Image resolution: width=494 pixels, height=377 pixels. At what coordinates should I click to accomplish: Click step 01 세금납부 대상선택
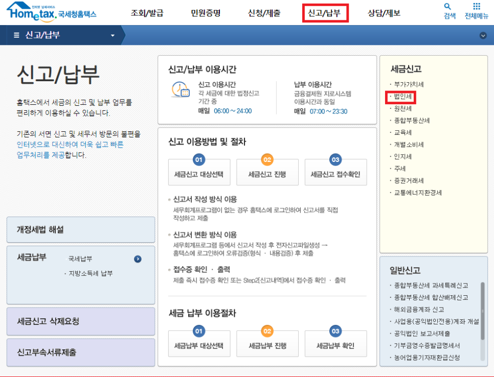tap(199, 343)
